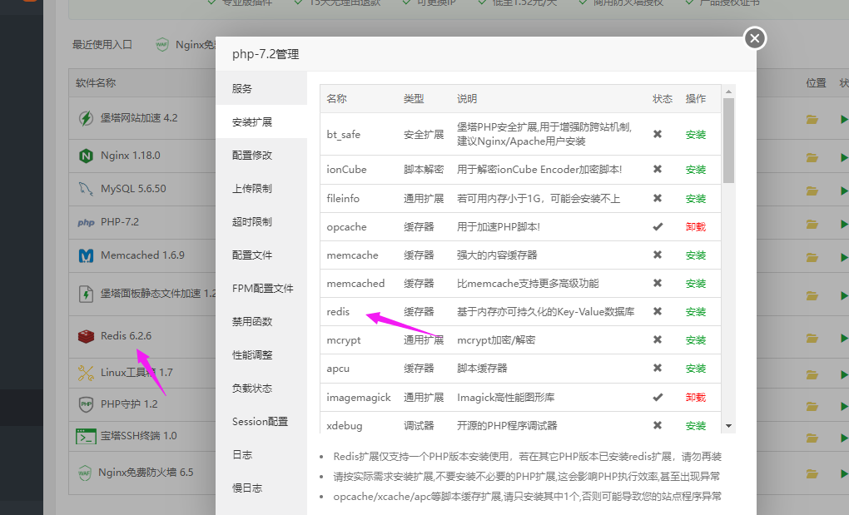Click the redis row status cross icon
Image resolution: width=849 pixels, height=515 pixels.
tap(658, 311)
